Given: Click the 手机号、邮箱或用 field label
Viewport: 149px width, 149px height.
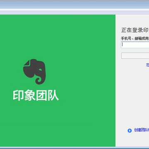Looking at the screenshot, I should (135, 38).
